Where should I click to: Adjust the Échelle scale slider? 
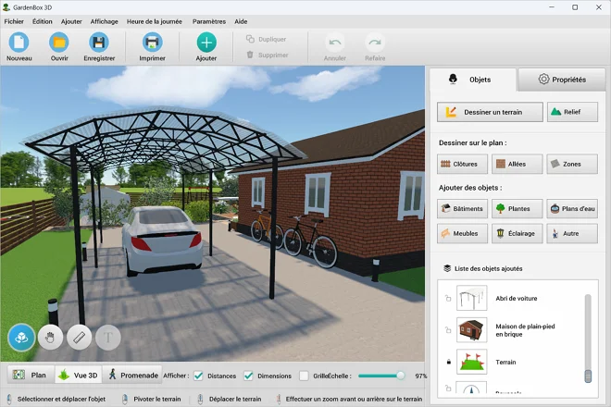(x=400, y=376)
